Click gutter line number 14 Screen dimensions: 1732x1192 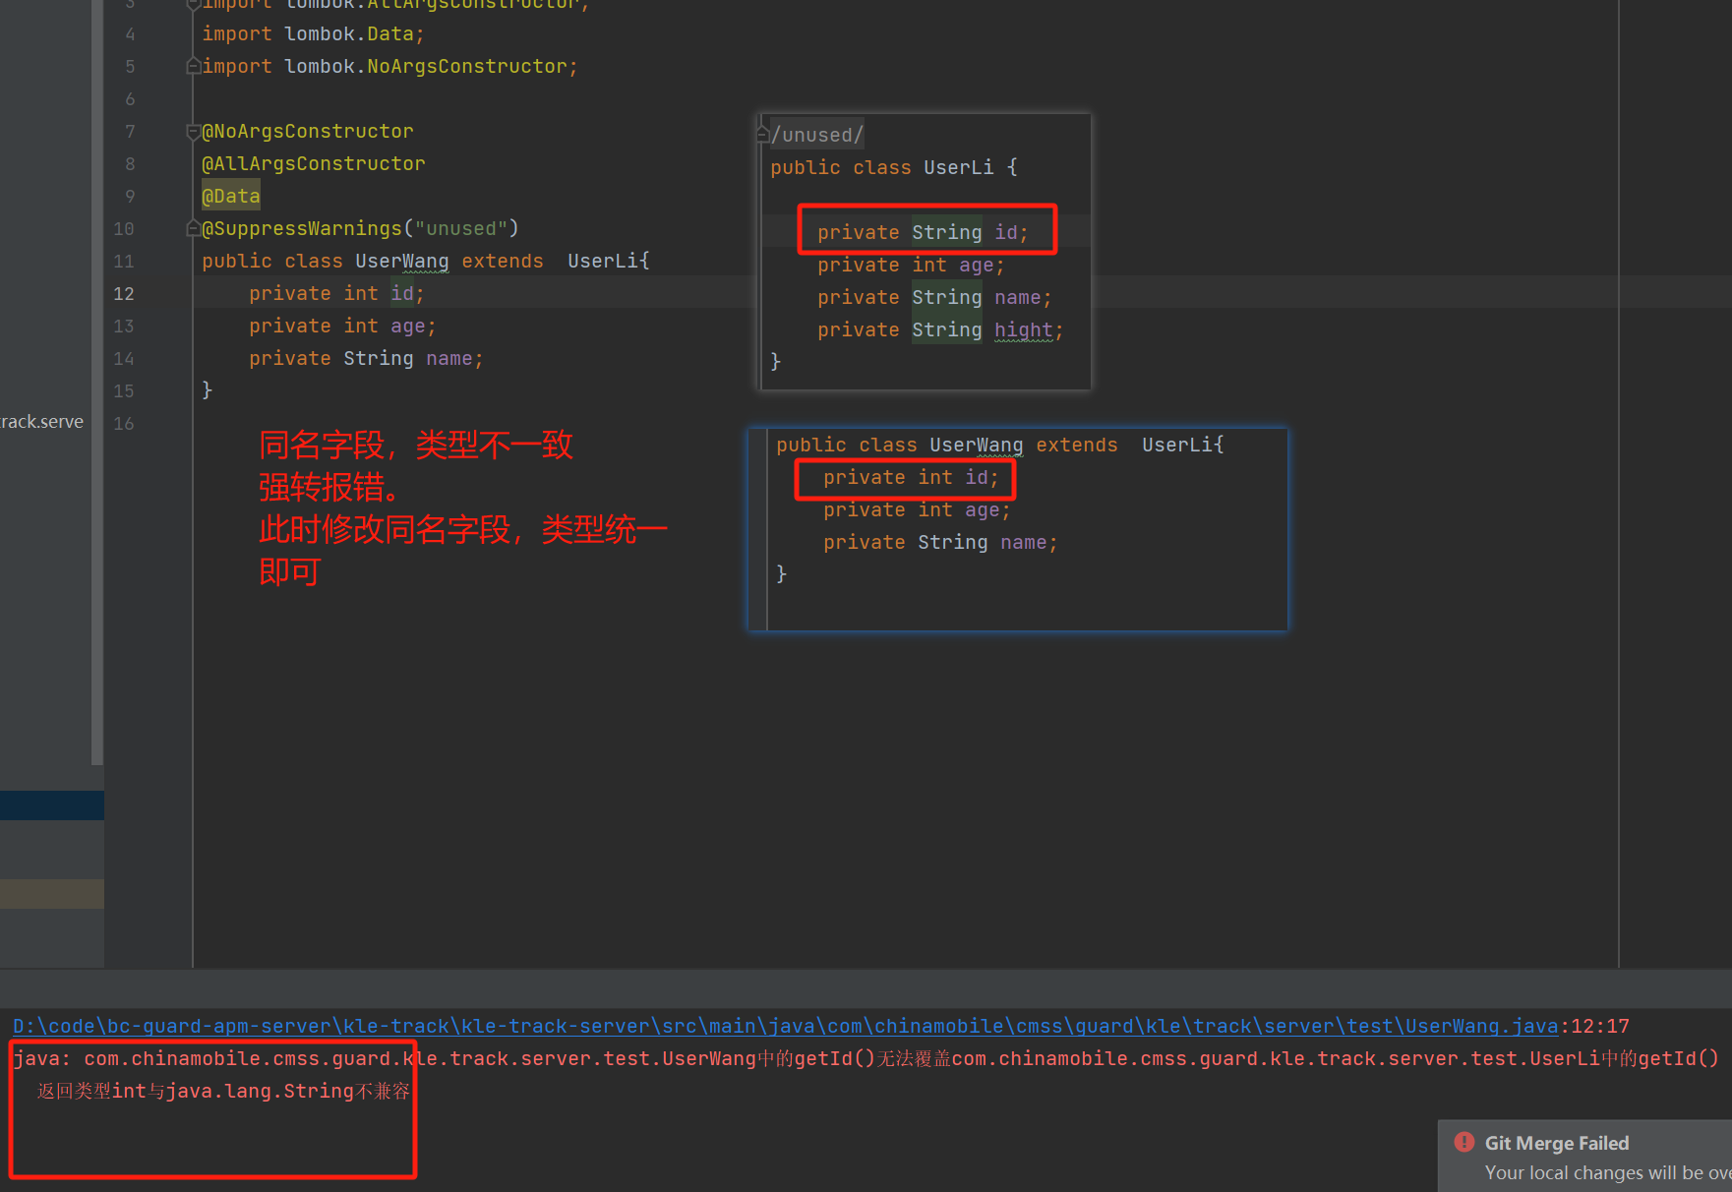(124, 358)
